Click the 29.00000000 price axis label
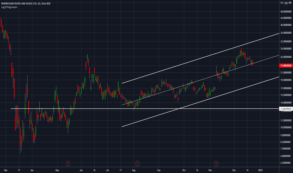The image size is (293, 173). pos(286,49)
